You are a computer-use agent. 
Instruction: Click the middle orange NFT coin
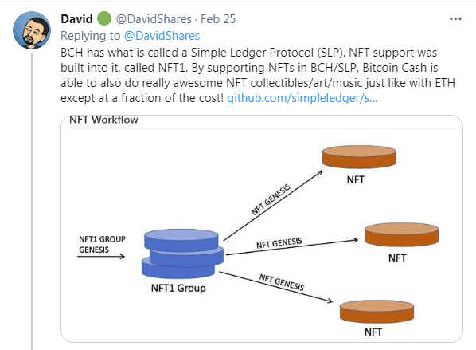click(401, 234)
